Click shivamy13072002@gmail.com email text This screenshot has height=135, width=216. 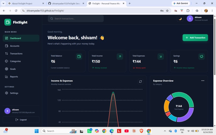tap(23, 112)
